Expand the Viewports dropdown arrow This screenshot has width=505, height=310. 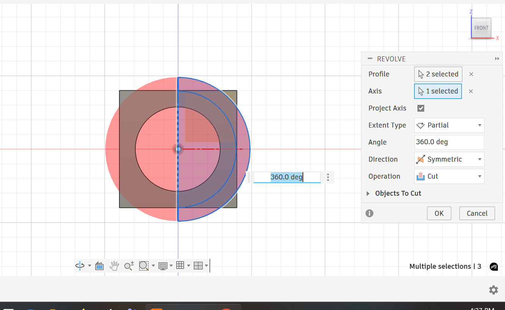[206, 266]
